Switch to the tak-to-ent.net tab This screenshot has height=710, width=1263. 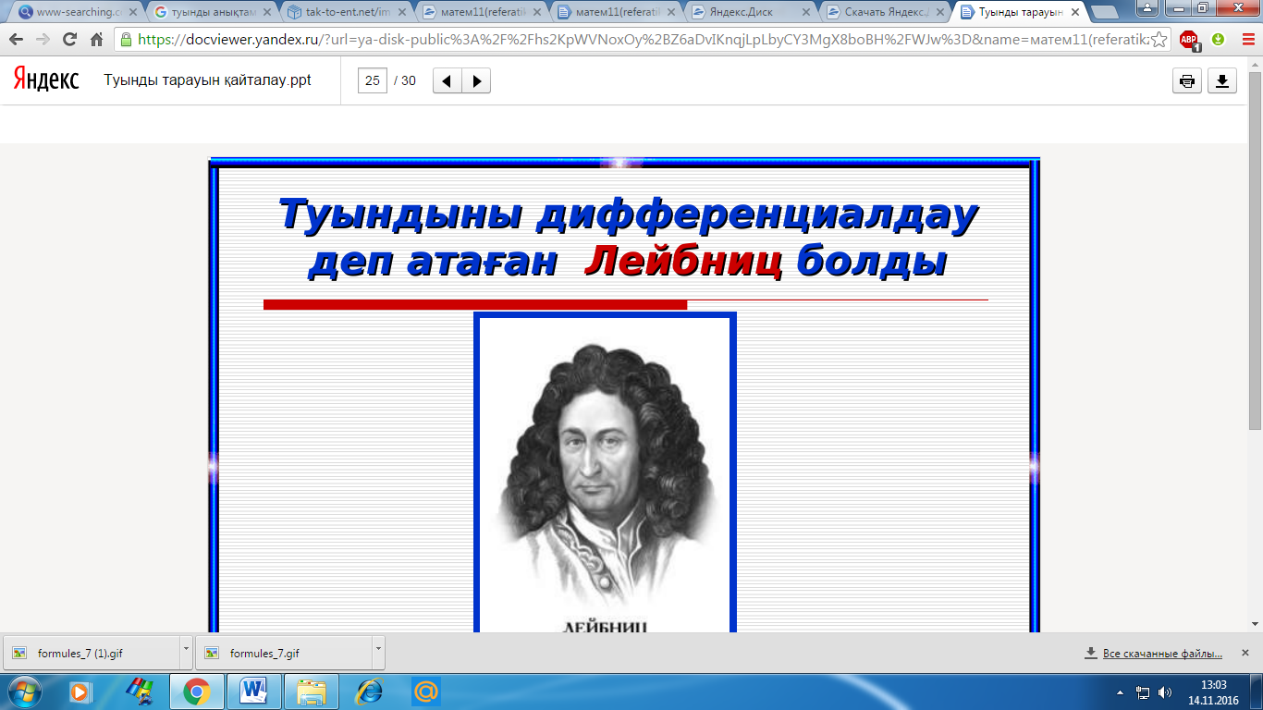click(x=347, y=12)
